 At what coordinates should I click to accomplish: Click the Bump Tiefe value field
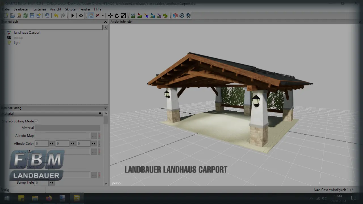click(x=41, y=183)
